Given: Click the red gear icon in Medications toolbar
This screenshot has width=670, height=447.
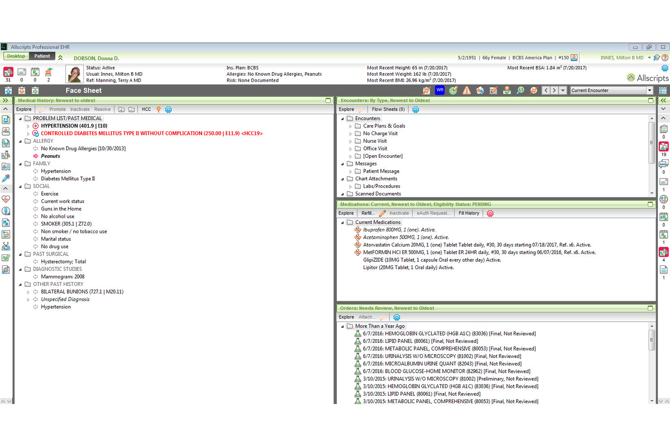Looking at the screenshot, I should tap(490, 213).
